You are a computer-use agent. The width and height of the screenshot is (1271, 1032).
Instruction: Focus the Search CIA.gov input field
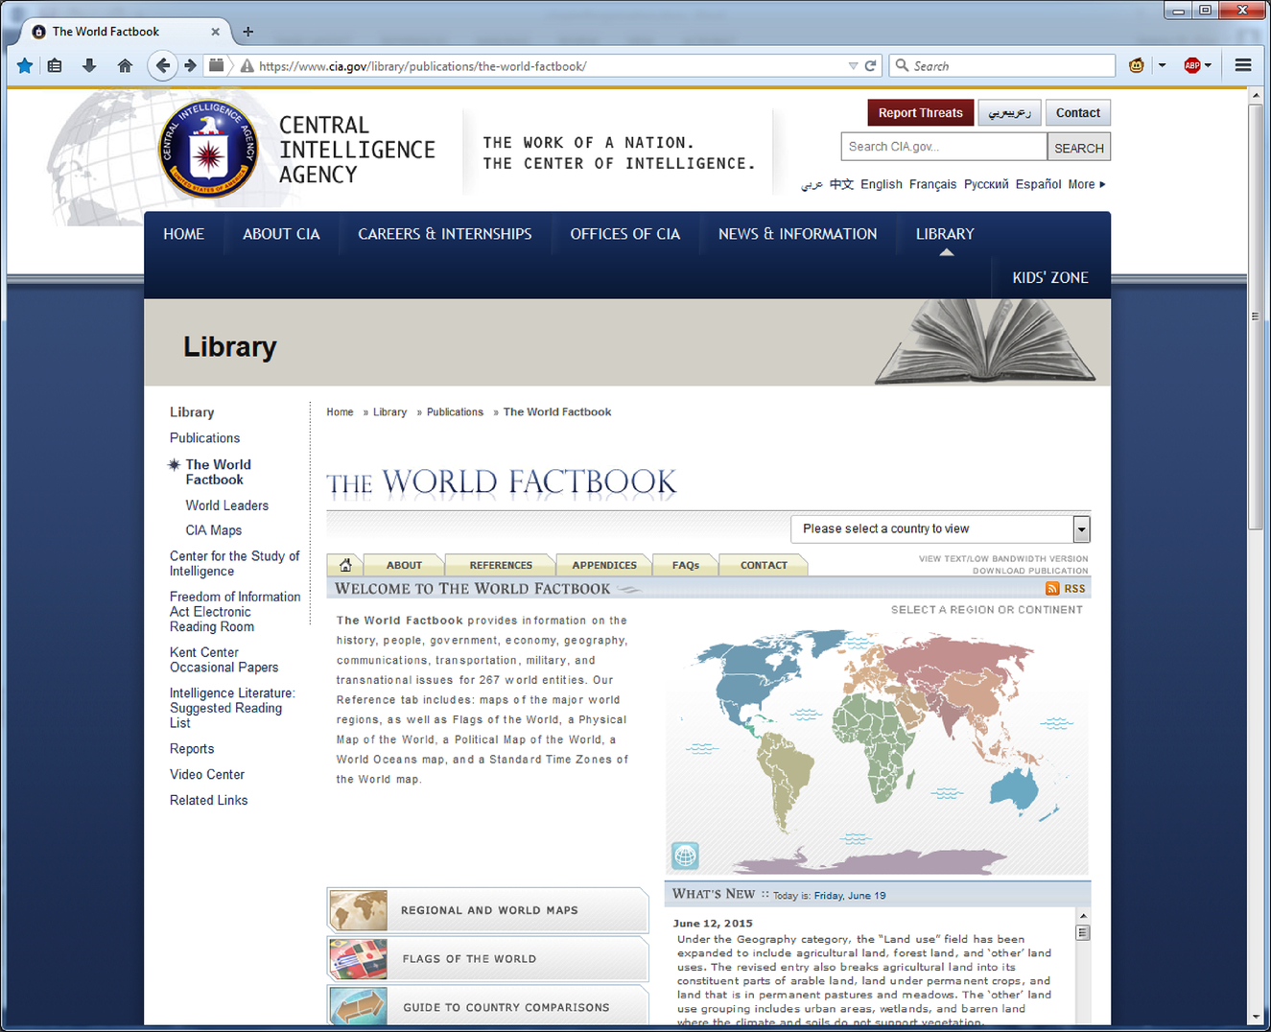coord(944,147)
